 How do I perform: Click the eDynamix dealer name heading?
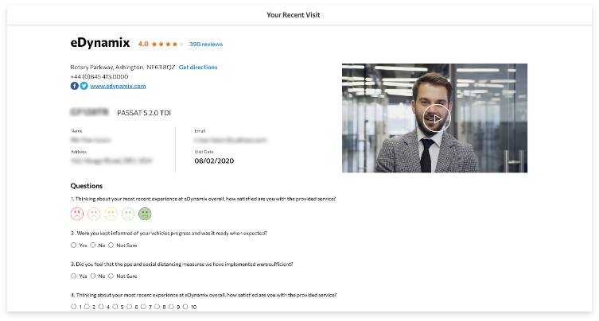click(x=100, y=43)
